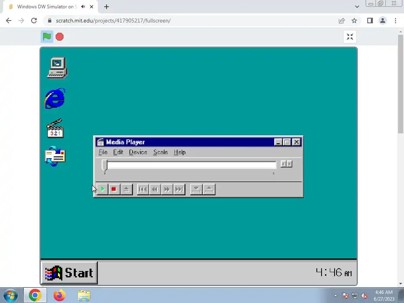Open the Scale menu in Media Player

[x=161, y=152]
